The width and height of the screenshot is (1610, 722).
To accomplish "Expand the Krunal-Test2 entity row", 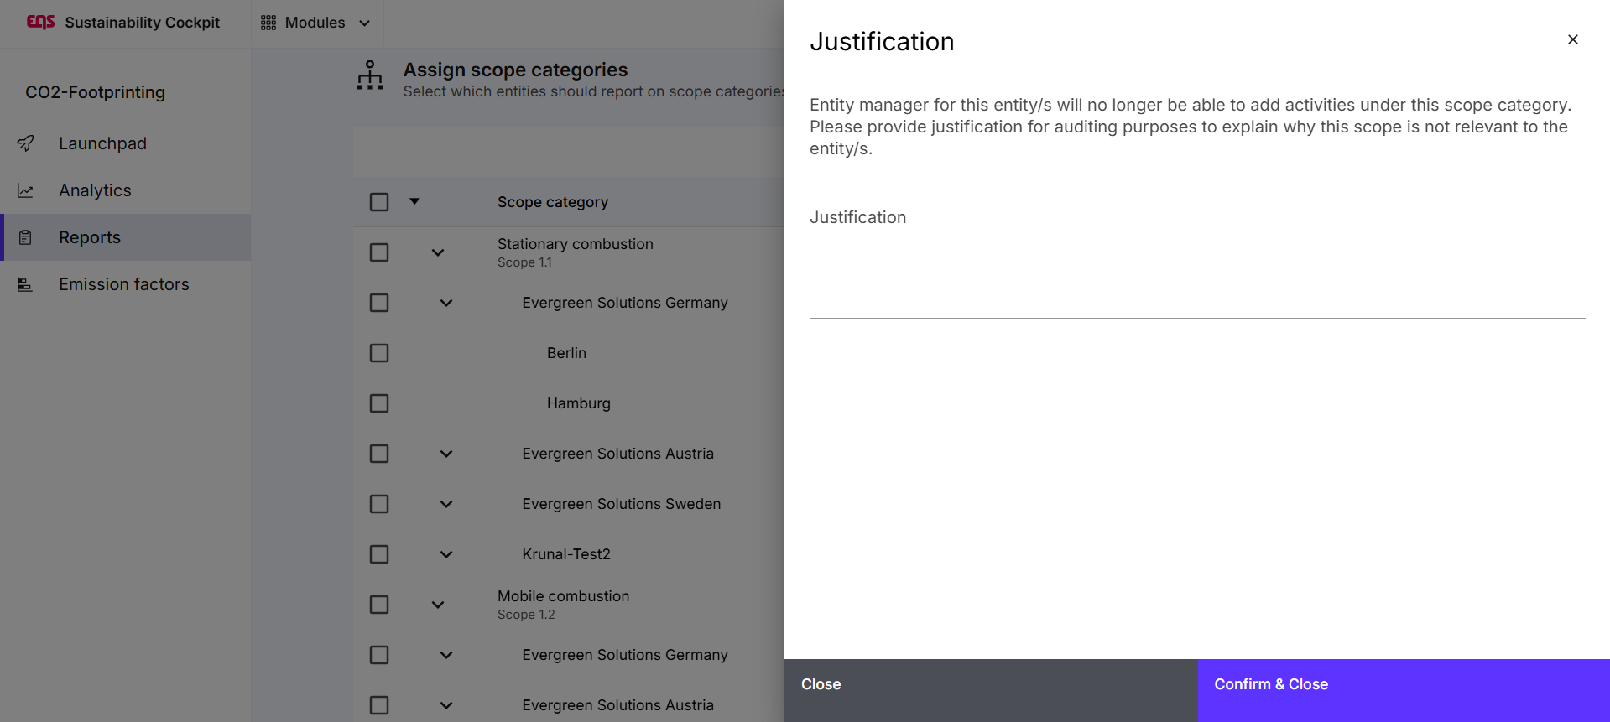I will [446, 554].
